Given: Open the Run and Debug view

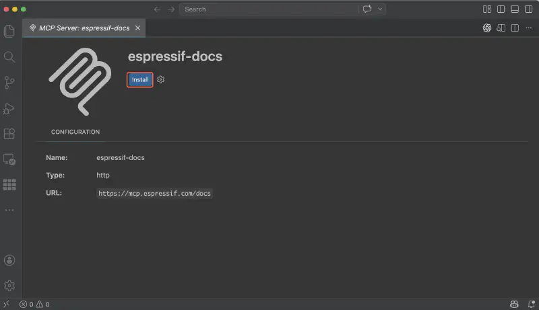Looking at the screenshot, I should pyautogui.click(x=9, y=109).
